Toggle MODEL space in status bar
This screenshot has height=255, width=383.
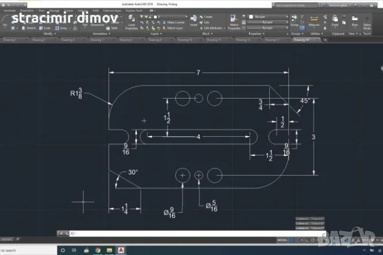[x=282, y=240]
